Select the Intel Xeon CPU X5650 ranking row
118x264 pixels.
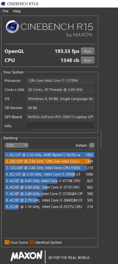coord(50,168)
